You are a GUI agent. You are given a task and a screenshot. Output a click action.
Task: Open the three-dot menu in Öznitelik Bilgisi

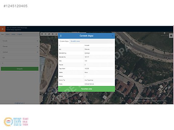(61, 36)
